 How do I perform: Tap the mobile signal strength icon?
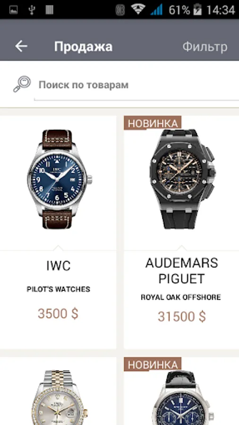tap(157, 10)
